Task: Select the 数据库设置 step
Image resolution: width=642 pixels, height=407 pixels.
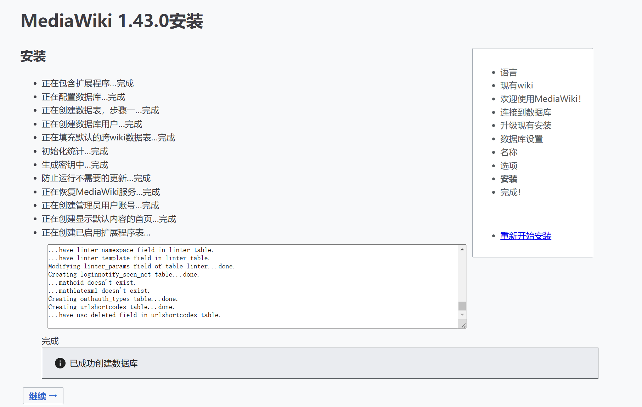Action: click(521, 139)
